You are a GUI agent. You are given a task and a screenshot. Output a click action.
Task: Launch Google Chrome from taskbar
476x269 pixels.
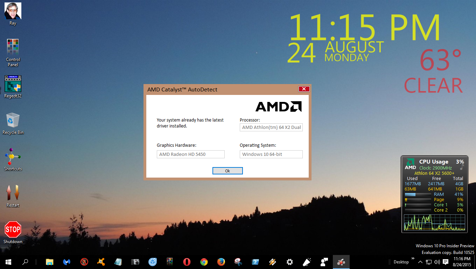point(204,262)
